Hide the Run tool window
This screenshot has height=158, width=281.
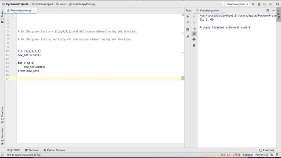tap(273, 11)
